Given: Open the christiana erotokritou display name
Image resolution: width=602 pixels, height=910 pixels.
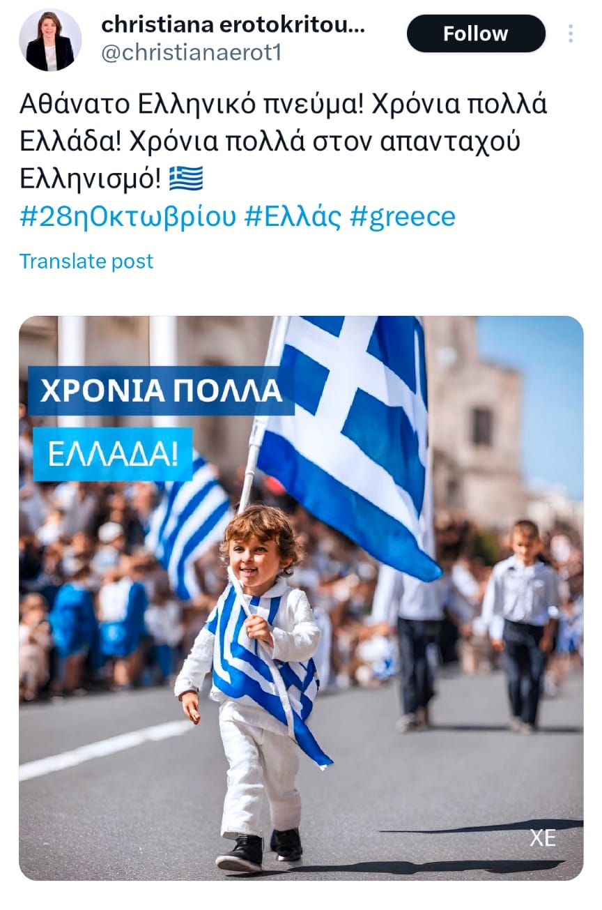Looking at the screenshot, I should point(233,24).
